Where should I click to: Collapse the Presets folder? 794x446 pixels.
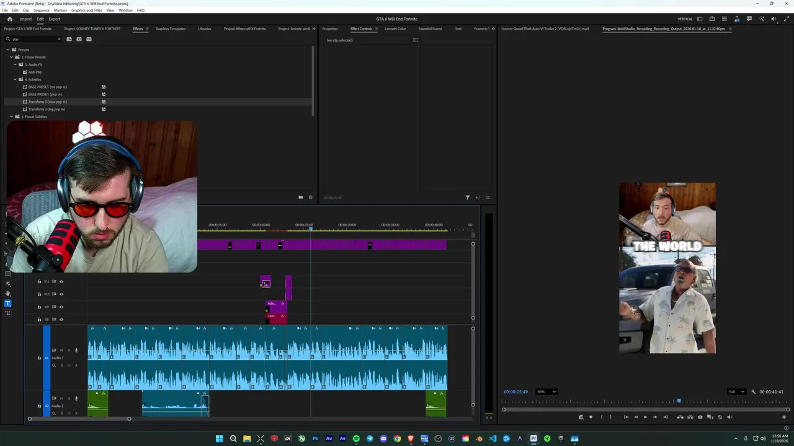coord(7,50)
